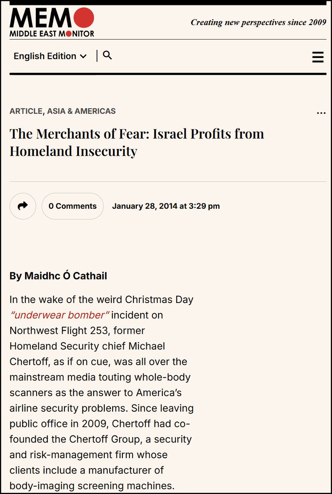Click the Merchants of Fear headline
This screenshot has height=494, width=332.
click(136, 142)
